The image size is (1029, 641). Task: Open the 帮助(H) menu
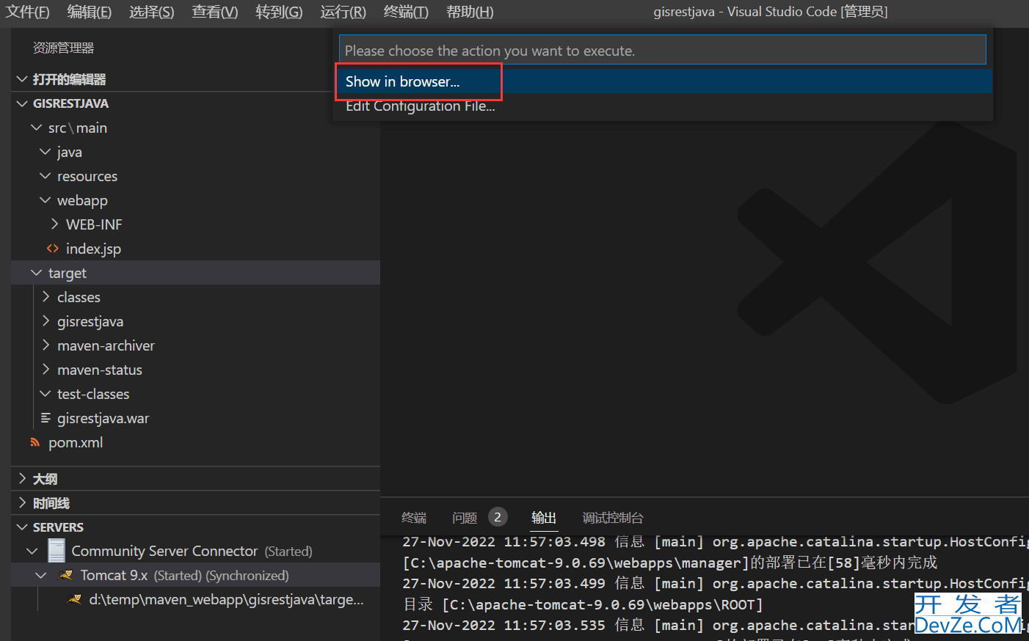tap(470, 12)
